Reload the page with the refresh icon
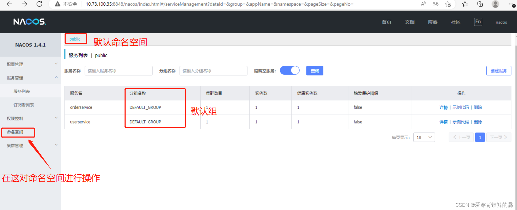Screen dimensions: 517x210 click(x=39, y=4)
